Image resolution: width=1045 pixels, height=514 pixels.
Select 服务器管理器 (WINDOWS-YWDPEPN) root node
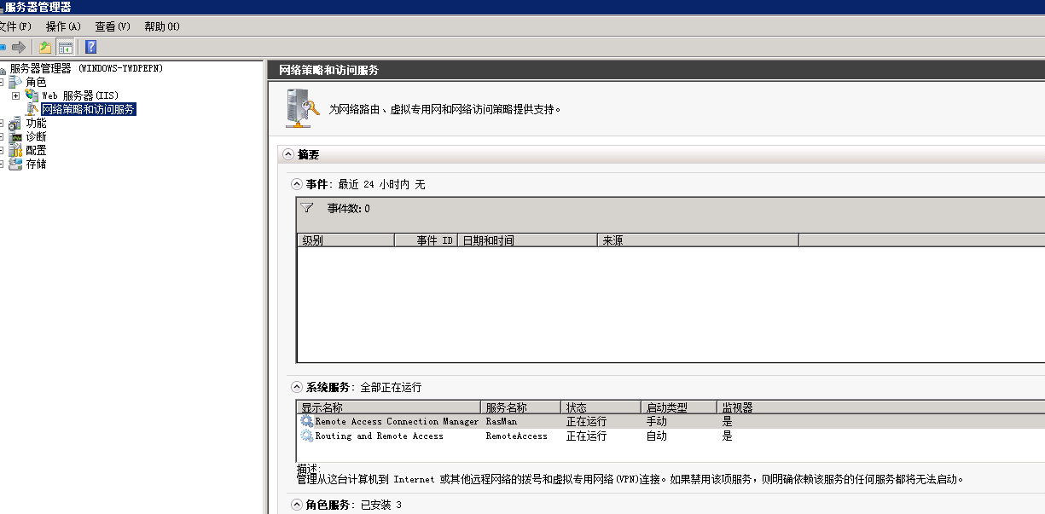86,68
